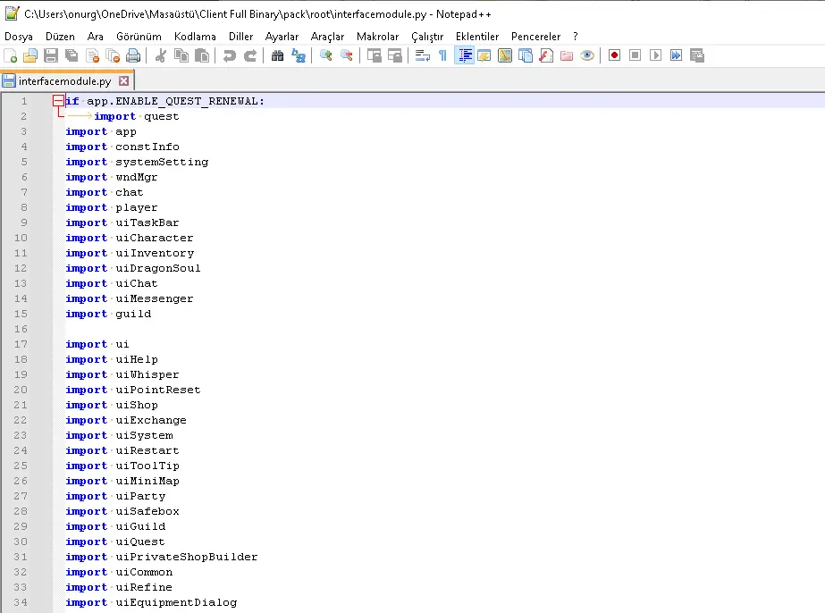Click the Print icon in toolbar

[x=133, y=55]
